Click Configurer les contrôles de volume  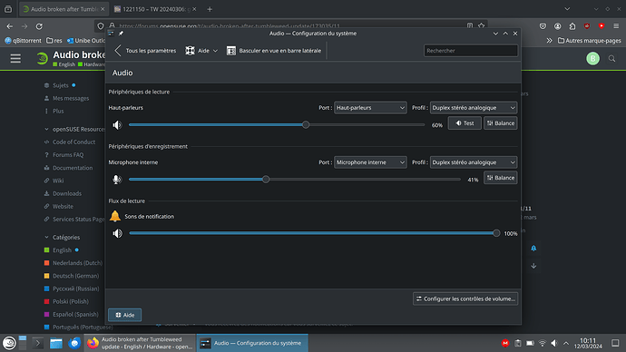pyautogui.click(x=465, y=298)
